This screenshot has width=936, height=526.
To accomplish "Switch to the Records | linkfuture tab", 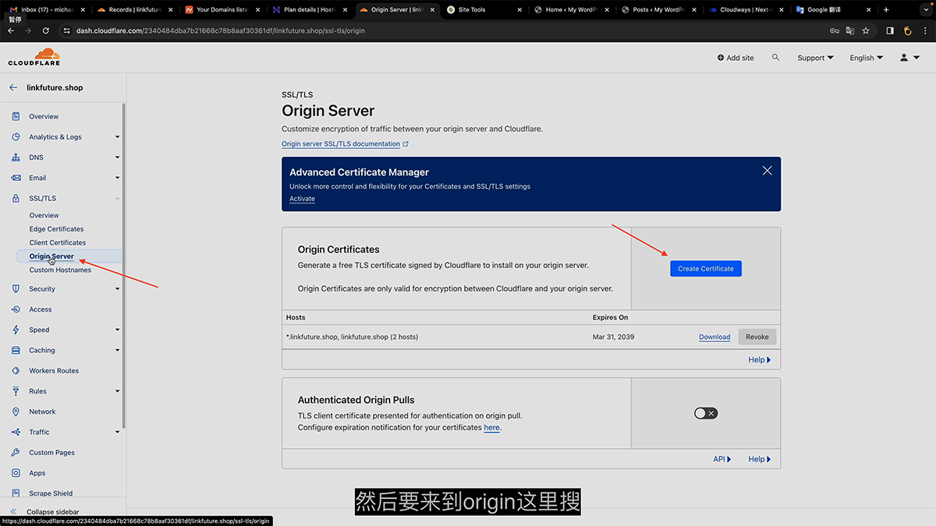I will tap(134, 10).
